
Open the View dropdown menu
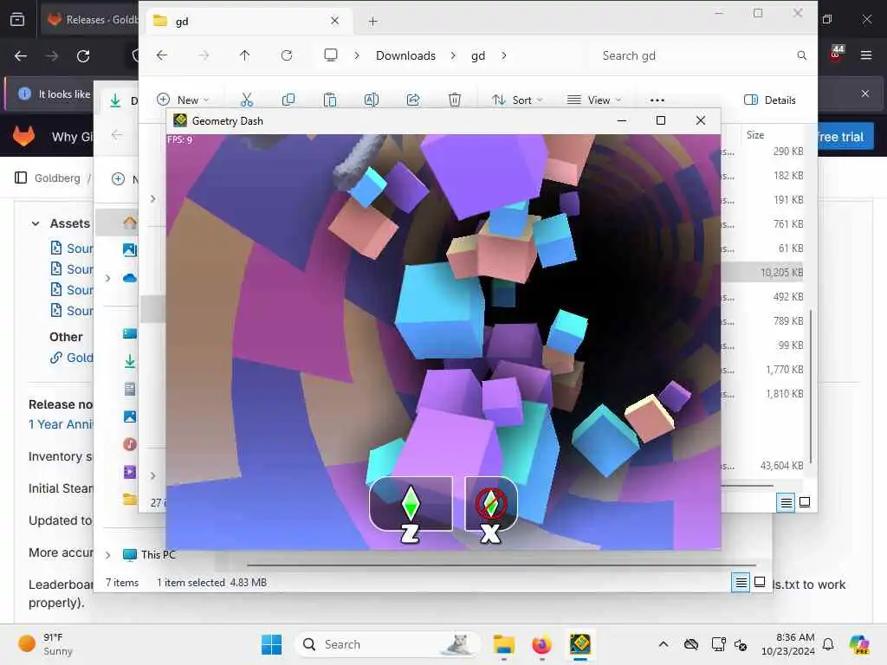coord(594,100)
